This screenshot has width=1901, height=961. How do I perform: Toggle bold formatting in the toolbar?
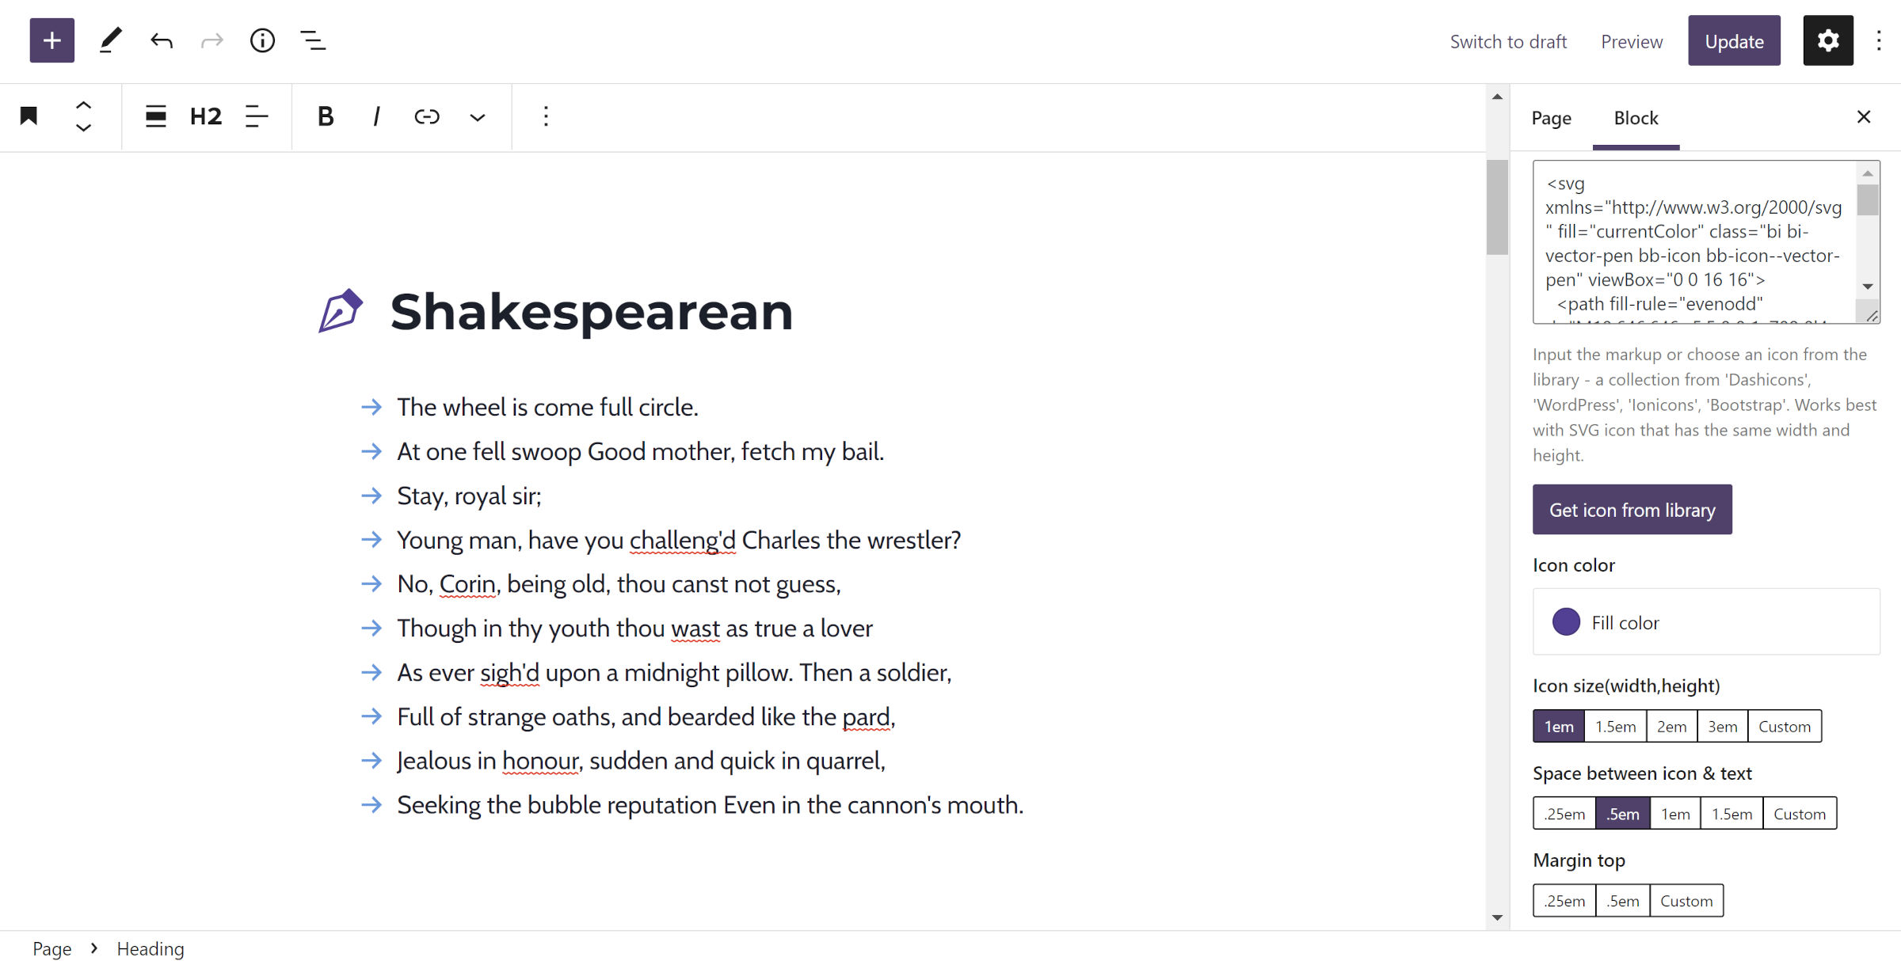[x=324, y=116]
